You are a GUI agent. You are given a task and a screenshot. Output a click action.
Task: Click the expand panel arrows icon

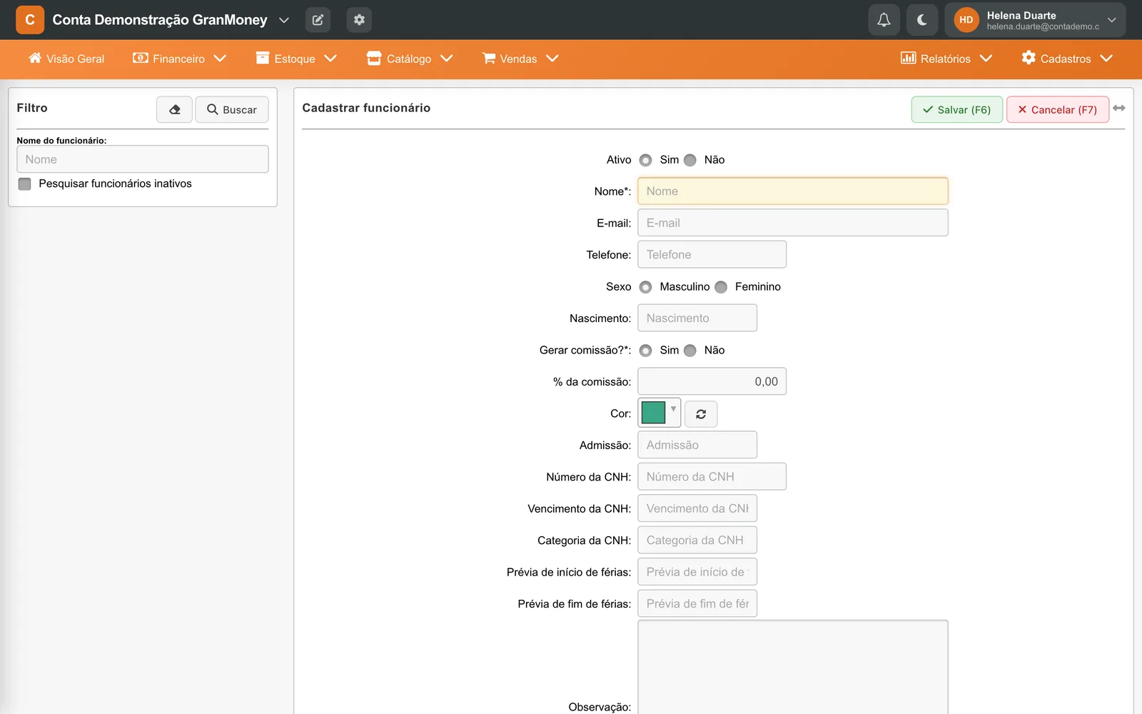tap(1119, 108)
